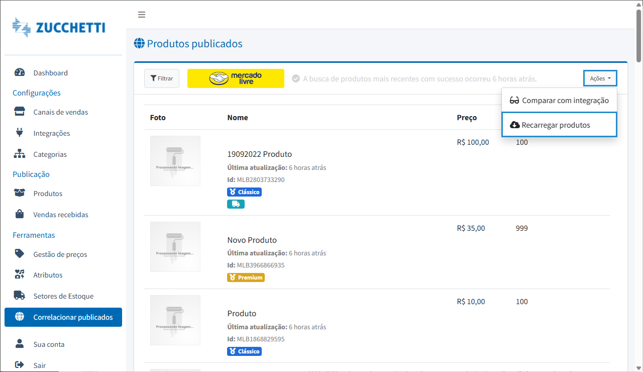Viewport: 643px width, 372px height.
Task: Click the Canais de vendas store icon
Action: pos(20,112)
